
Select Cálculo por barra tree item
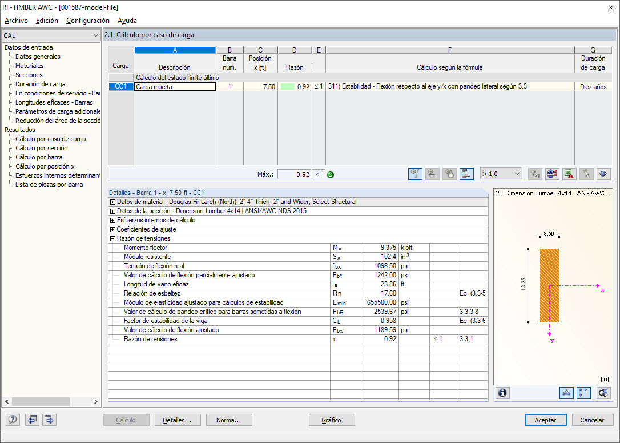(x=39, y=157)
